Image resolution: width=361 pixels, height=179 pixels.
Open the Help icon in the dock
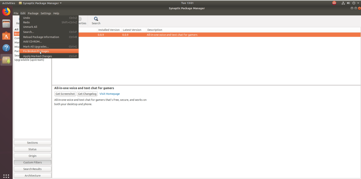6,48
